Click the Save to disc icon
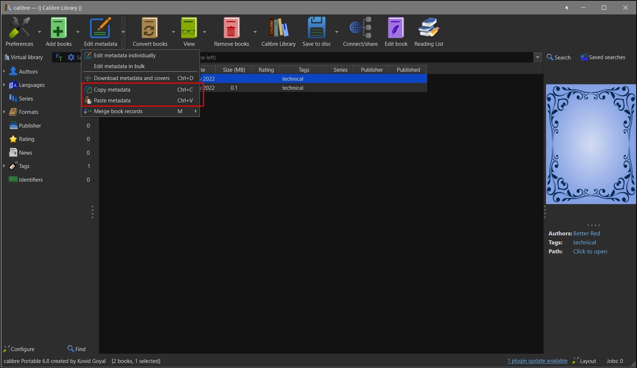 click(x=317, y=28)
